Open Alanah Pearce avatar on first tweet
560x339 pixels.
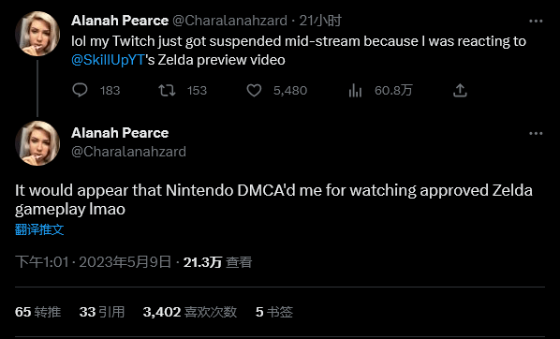37,34
